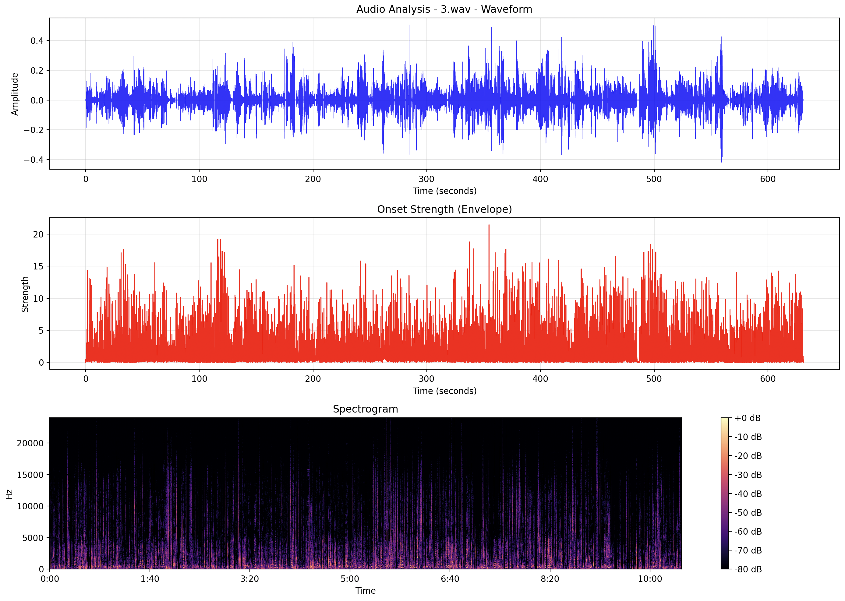Image resolution: width=845 pixels, height=601 pixels.
Task: Click the Strength y-axis label
Action: point(25,294)
